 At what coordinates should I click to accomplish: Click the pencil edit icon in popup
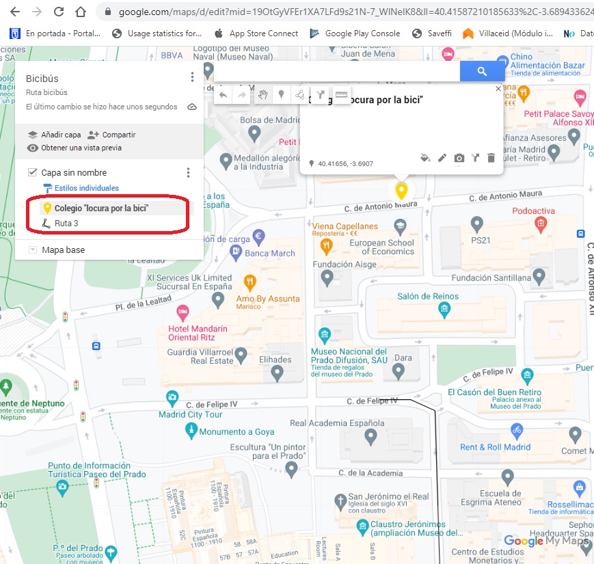point(442,158)
